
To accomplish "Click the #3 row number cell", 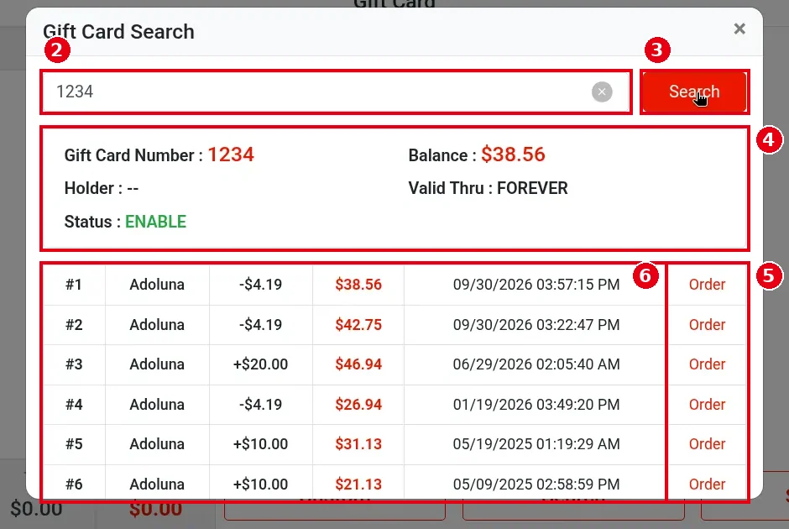I will coord(74,364).
